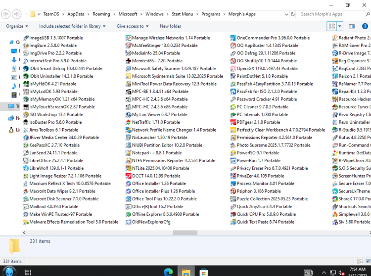This screenshot has width=371, height=276.
Task: Click the KeePassXC 2.7.10 Portable icon
Action: click(x=26, y=145)
